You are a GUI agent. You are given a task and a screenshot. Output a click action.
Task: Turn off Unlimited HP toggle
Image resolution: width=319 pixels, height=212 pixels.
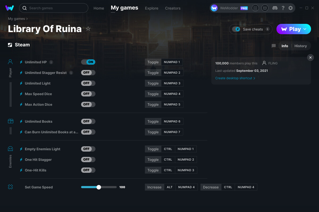tap(88, 62)
